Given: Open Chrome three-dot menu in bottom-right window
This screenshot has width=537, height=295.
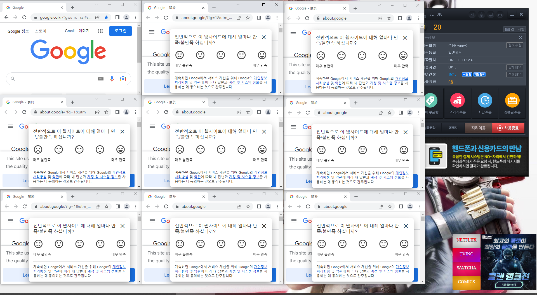Looking at the screenshot, I should (x=419, y=206).
